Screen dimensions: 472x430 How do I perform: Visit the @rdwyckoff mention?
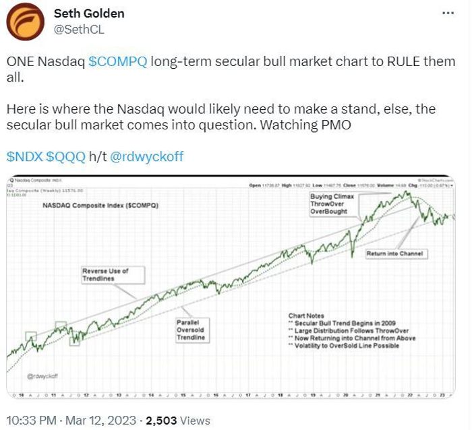[146, 156]
